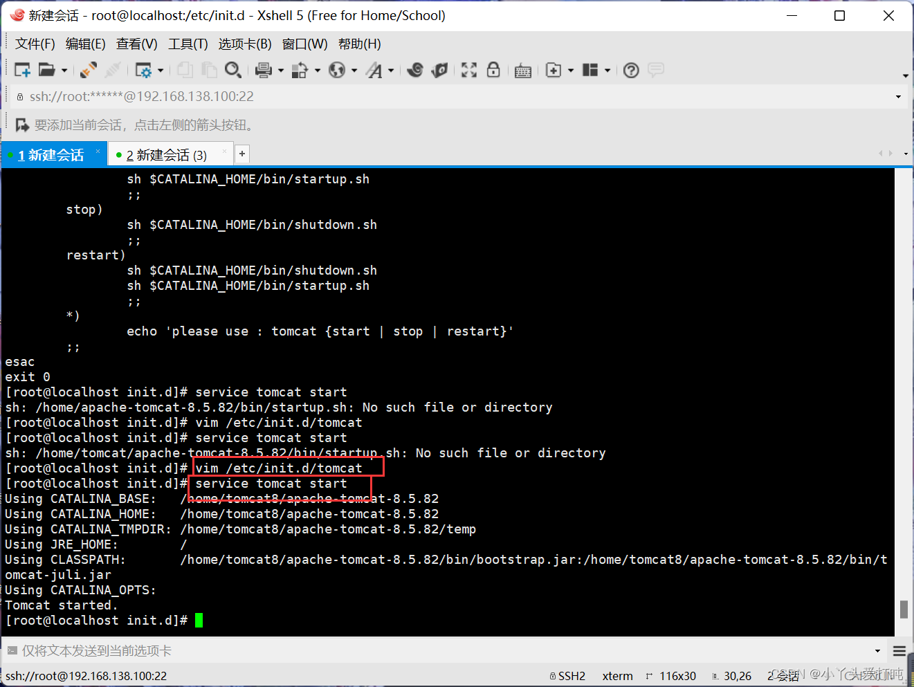The height and width of the screenshot is (687, 914).
Task: Click the Lock screen padlock icon
Action: (493, 70)
